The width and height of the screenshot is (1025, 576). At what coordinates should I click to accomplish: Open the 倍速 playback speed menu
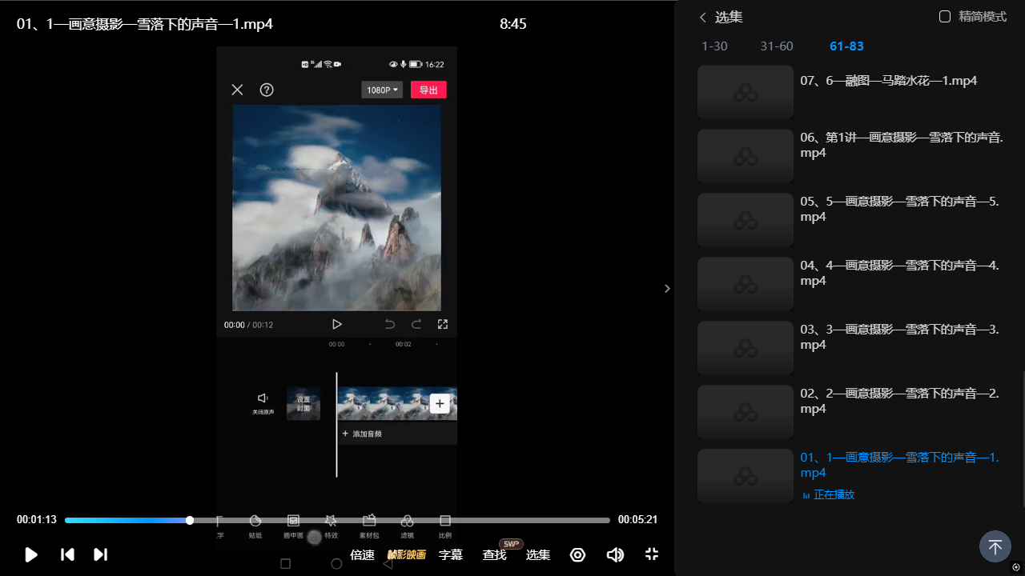coord(362,554)
